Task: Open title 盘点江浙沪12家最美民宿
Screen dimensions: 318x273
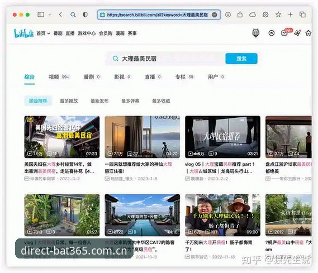Action: (x=288, y=167)
